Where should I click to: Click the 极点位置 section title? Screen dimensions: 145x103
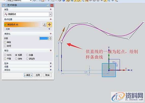(x=8, y=19)
